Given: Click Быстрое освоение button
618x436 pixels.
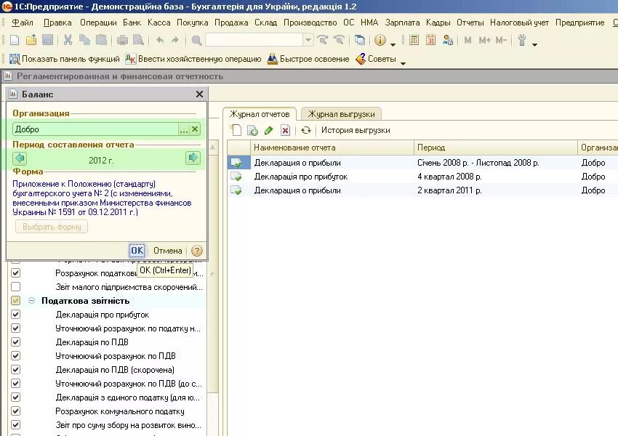Looking at the screenshot, I should [x=308, y=59].
